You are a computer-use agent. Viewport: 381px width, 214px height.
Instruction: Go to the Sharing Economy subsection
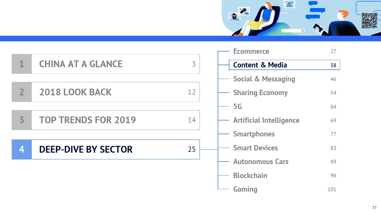(x=260, y=93)
